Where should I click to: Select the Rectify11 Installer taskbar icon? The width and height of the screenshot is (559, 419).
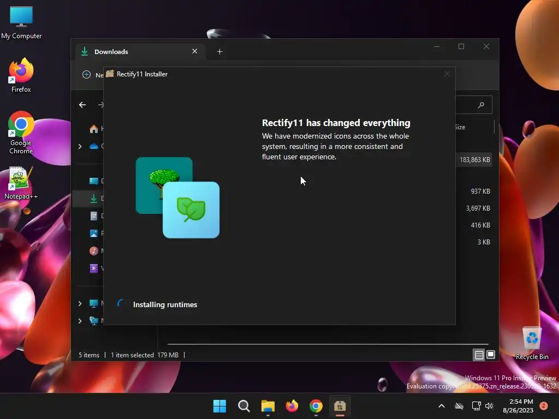point(340,406)
